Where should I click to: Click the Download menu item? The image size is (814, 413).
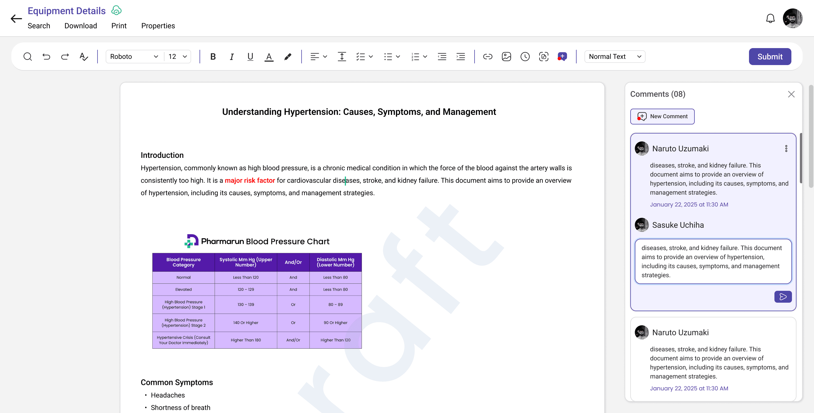coord(81,26)
